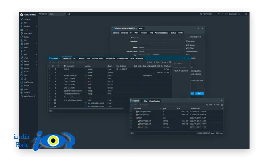Click the Comment field in Wireless window
Screen dimensions: 268x161
(159, 42)
